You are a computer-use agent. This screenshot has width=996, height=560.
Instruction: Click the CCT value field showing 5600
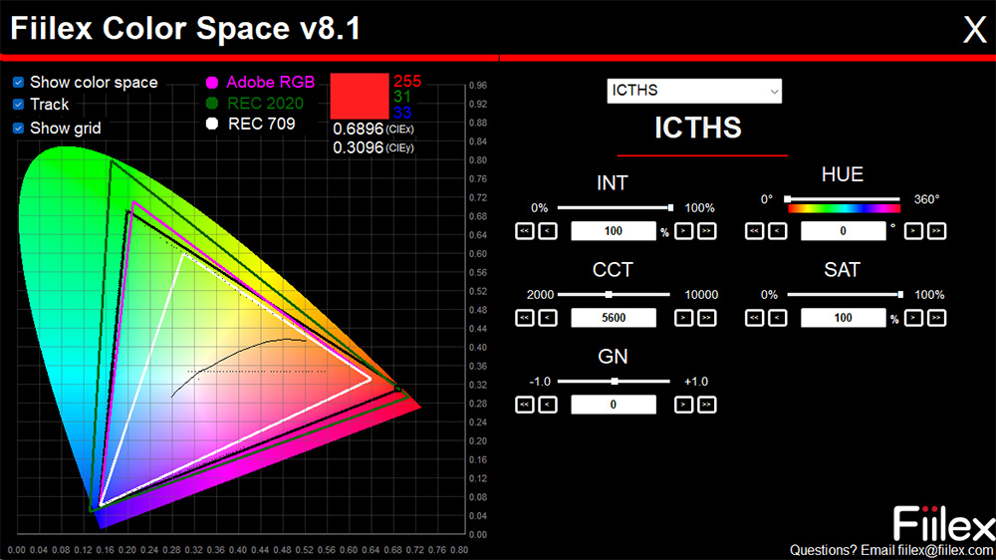pyautogui.click(x=614, y=318)
